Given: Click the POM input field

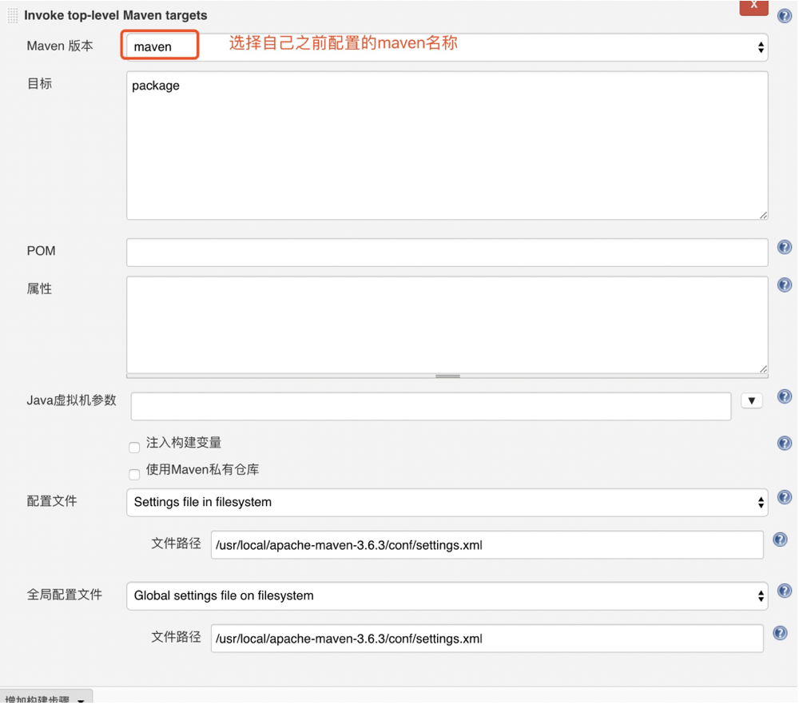Looking at the screenshot, I should coord(448,253).
